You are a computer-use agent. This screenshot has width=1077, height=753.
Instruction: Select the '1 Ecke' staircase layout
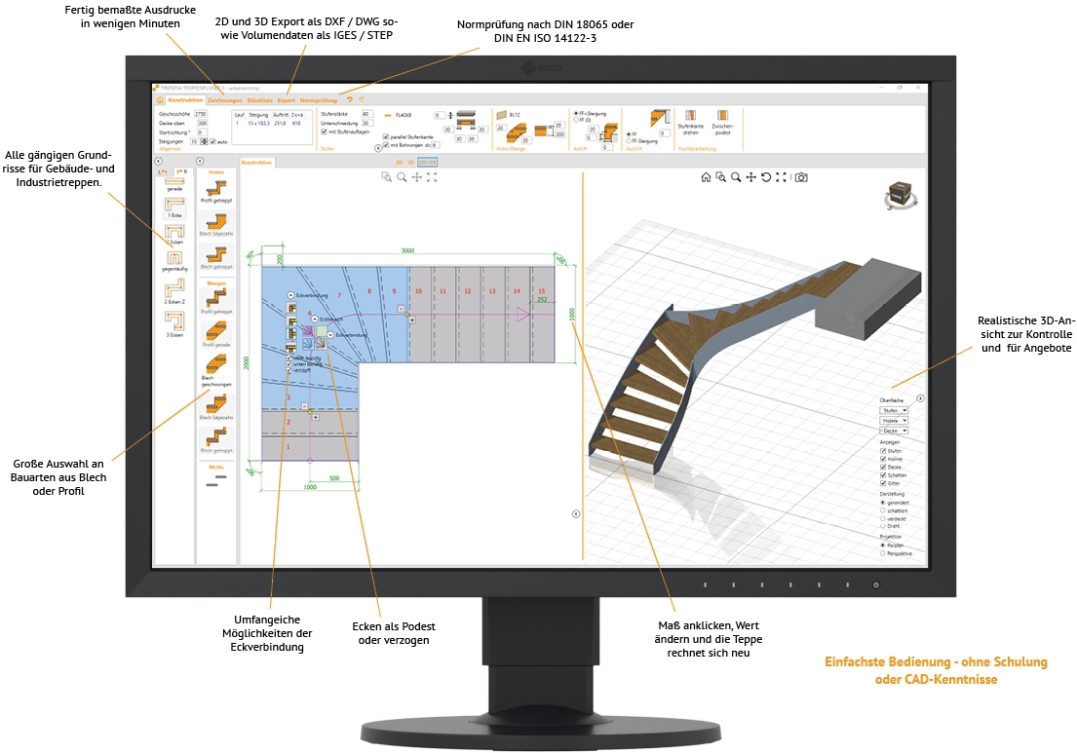coord(175,206)
